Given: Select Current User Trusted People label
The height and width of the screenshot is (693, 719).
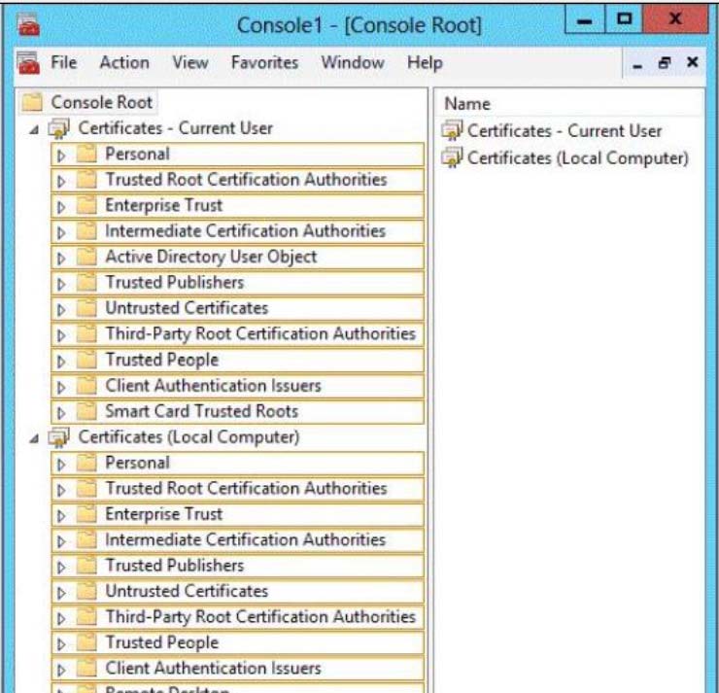Looking at the screenshot, I should [x=162, y=360].
